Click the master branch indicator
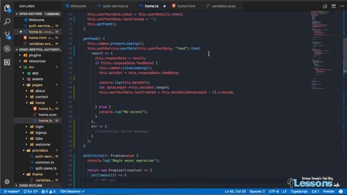 click(12, 191)
